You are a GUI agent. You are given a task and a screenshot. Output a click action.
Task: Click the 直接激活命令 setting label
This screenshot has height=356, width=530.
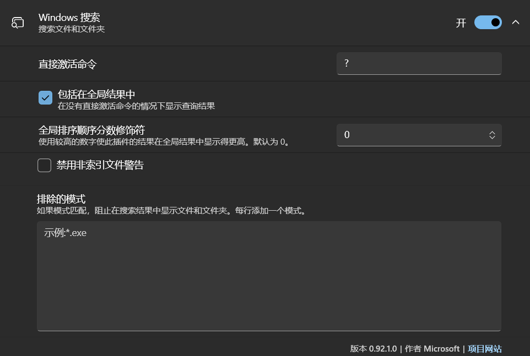[67, 64]
